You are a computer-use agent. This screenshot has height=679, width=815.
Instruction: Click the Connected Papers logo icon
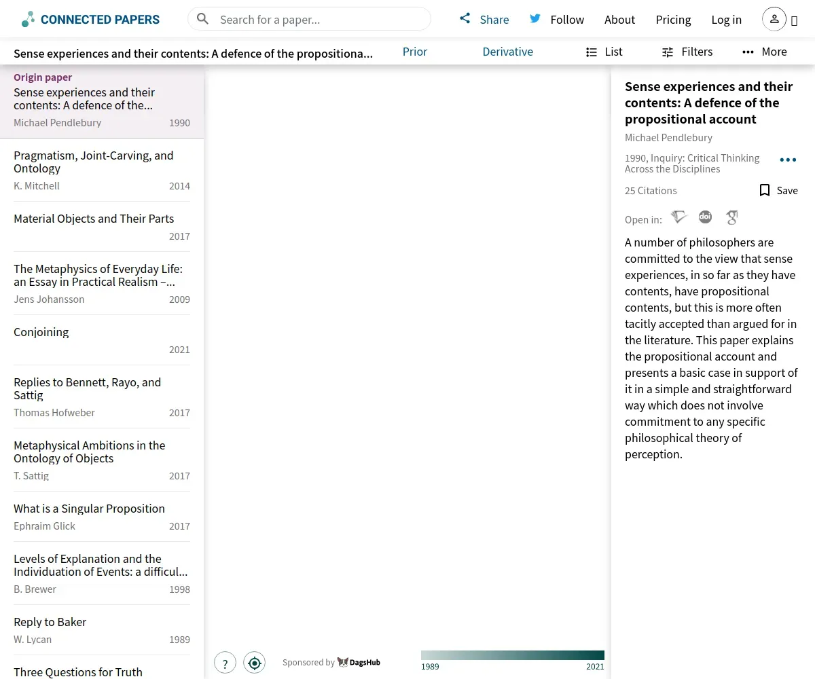[x=28, y=20]
